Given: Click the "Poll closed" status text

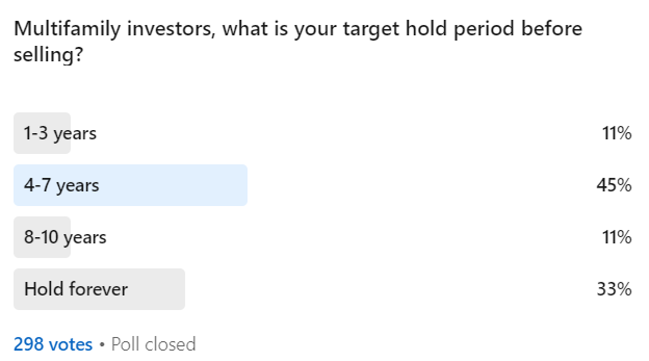Looking at the screenshot, I should point(153,344).
